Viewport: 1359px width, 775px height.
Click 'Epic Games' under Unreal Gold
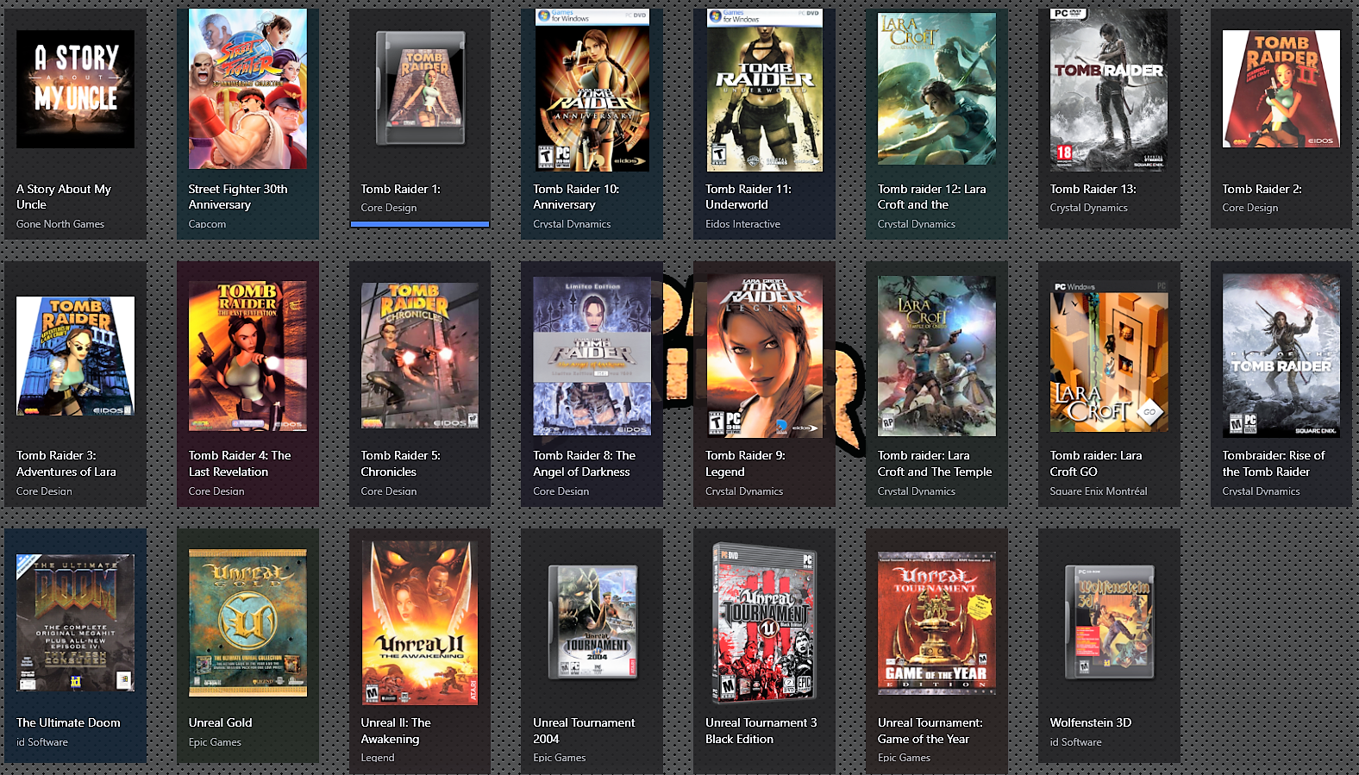215,742
